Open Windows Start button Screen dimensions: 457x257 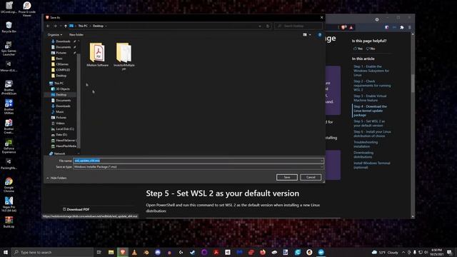coord(6,252)
